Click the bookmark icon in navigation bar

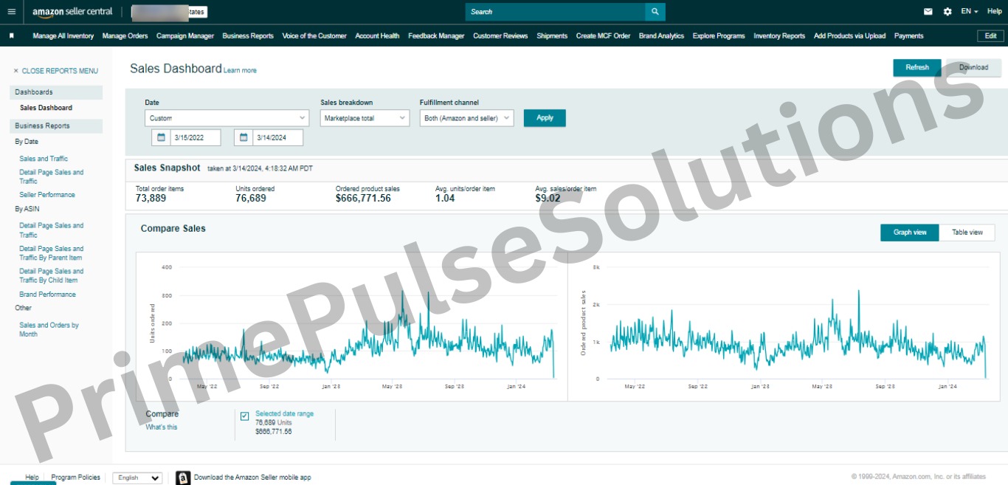pos(11,35)
